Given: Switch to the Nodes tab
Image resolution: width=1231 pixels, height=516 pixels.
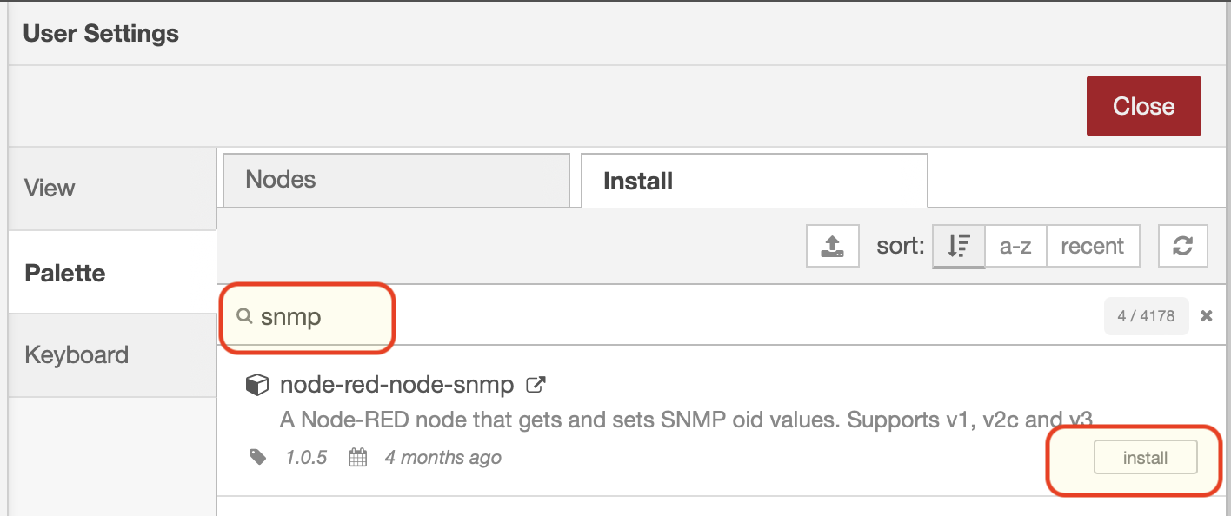Looking at the screenshot, I should [x=396, y=180].
